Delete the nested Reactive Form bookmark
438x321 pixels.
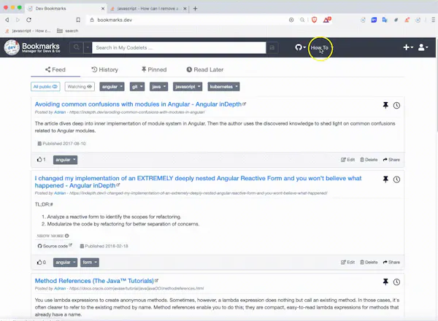(369, 262)
